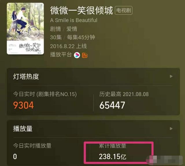Select the 播放平台 label

coord(61,55)
